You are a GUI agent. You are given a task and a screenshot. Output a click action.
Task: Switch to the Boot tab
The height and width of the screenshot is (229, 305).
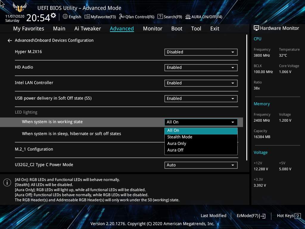[177, 29]
